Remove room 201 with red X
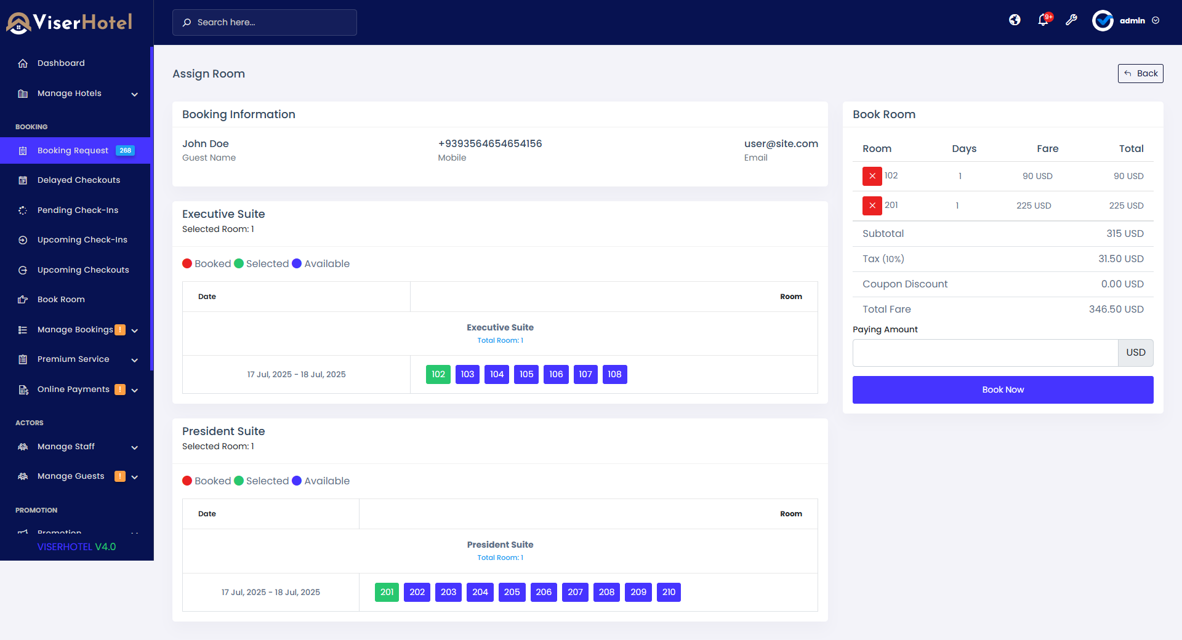The width and height of the screenshot is (1182, 640). [872, 206]
